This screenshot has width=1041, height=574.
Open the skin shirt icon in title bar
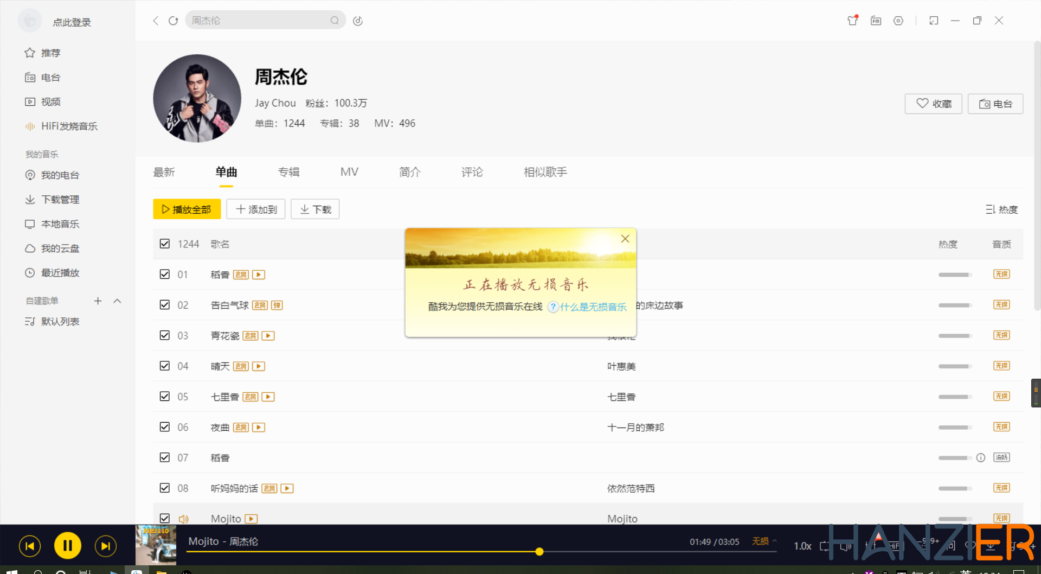coord(852,21)
